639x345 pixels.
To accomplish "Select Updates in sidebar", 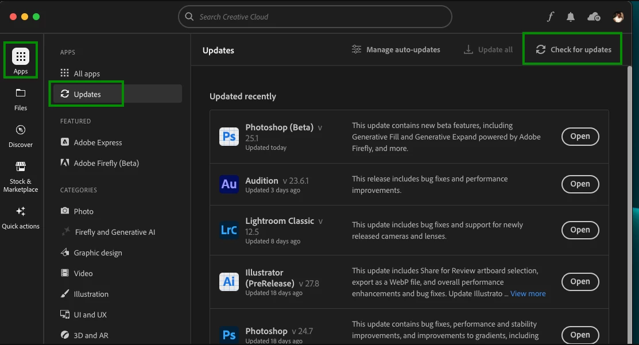I will pyautogui.click(x=117, y=94).
